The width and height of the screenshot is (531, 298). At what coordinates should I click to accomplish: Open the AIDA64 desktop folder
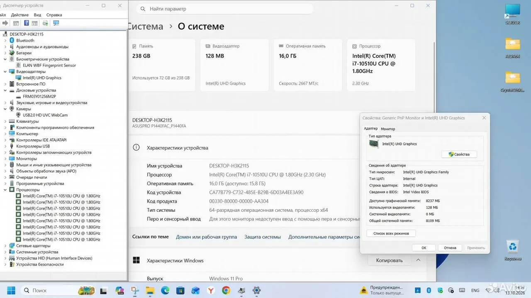tap(512, 48)
